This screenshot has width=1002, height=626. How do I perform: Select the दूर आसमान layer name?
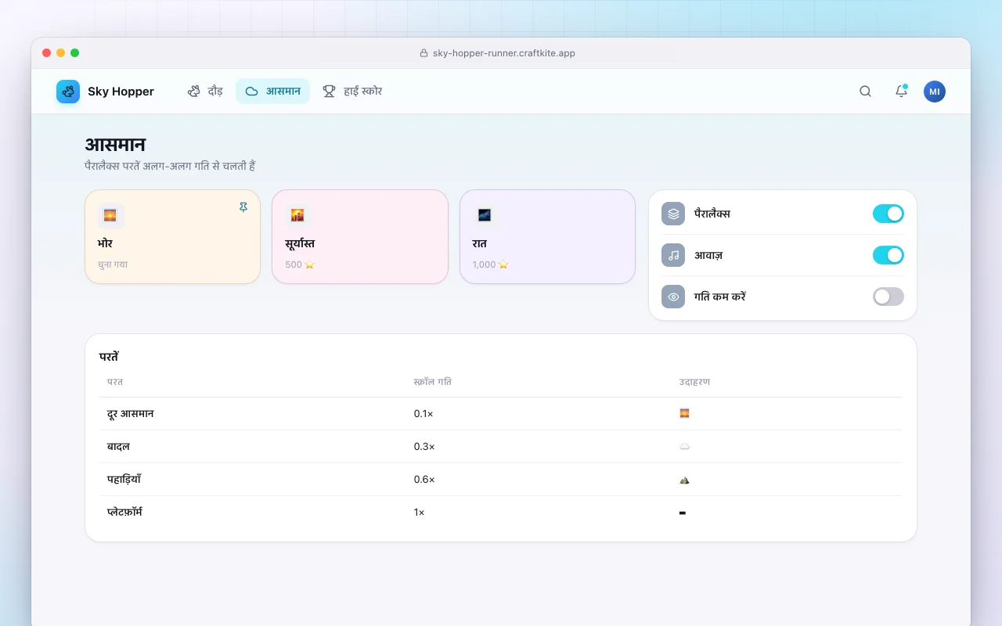point(130,413)
